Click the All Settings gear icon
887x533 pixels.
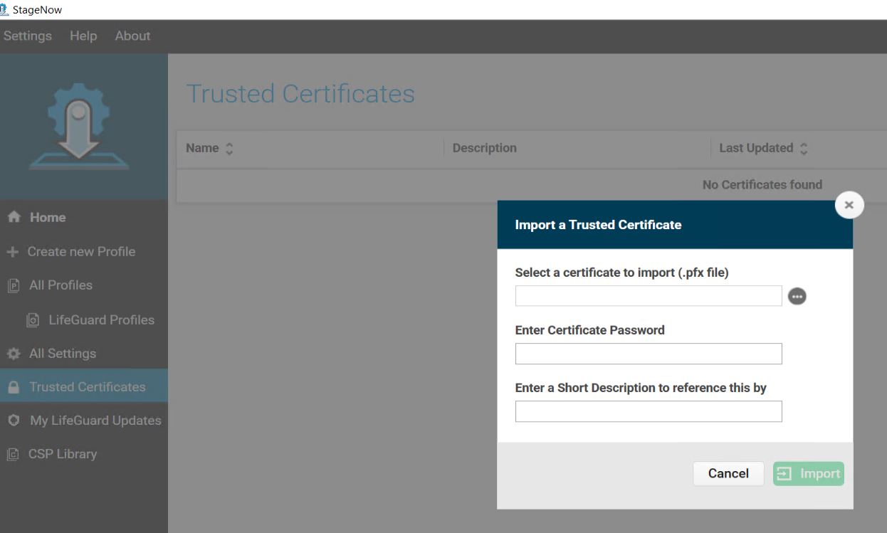(x=13, y=354)
